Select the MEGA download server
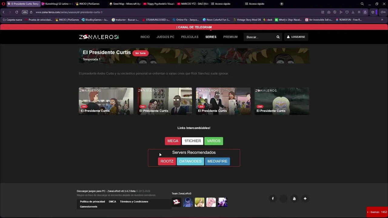The height and width of the screenshot is (218, 388). [x=173, y=141]
